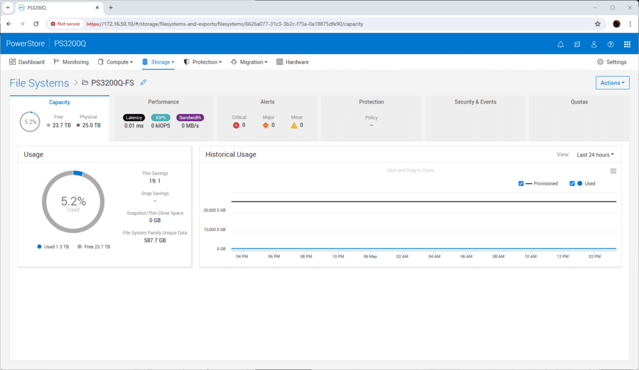Viewport: 639px width, 370px height.
Task: Change the Last 24 hours view
Action: pos(595,155)
